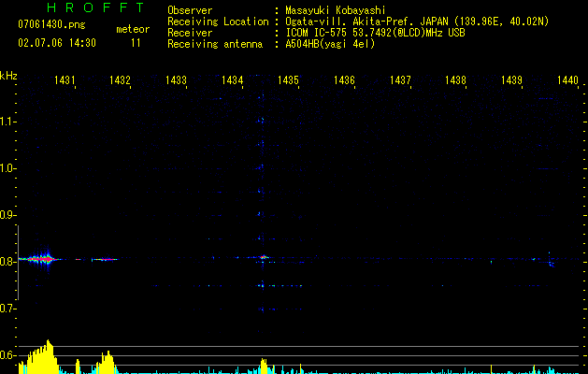Viewport: 588px width, 374px height.
Task: Click the Ogata-vill. Akita-Pref. JAPAN location text
Action: (x=417, y=22)
